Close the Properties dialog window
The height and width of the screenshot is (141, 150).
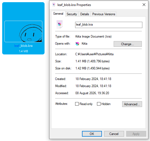click(x=144, y=5)
